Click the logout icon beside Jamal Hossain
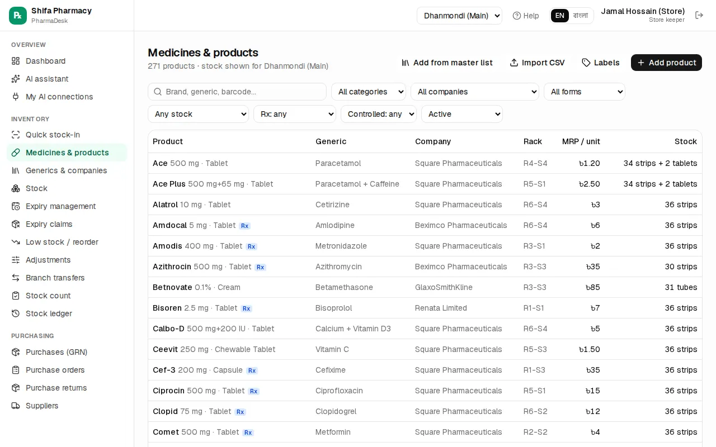This screenshot has width=716, height=447. pos(699,16)
